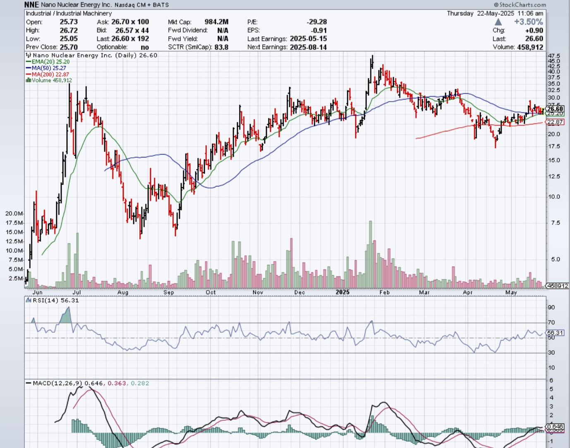Click the Mkt Cap value 984.2M
This screenshot has width=570, height=448.
(x=216, y=22)
